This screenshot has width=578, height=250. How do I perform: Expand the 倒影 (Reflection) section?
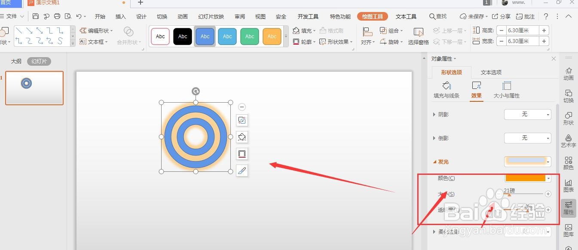434,138
